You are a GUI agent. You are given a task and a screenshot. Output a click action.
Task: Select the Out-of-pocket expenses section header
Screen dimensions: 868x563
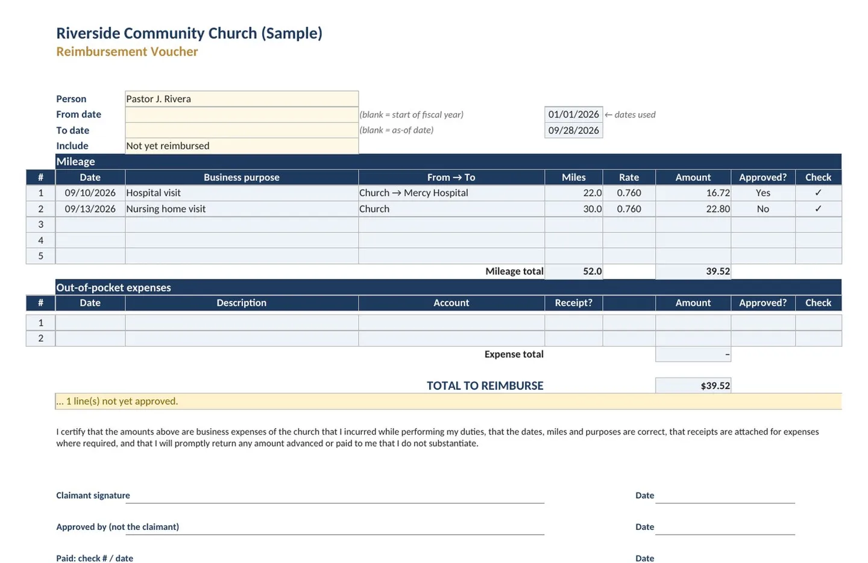448,287
